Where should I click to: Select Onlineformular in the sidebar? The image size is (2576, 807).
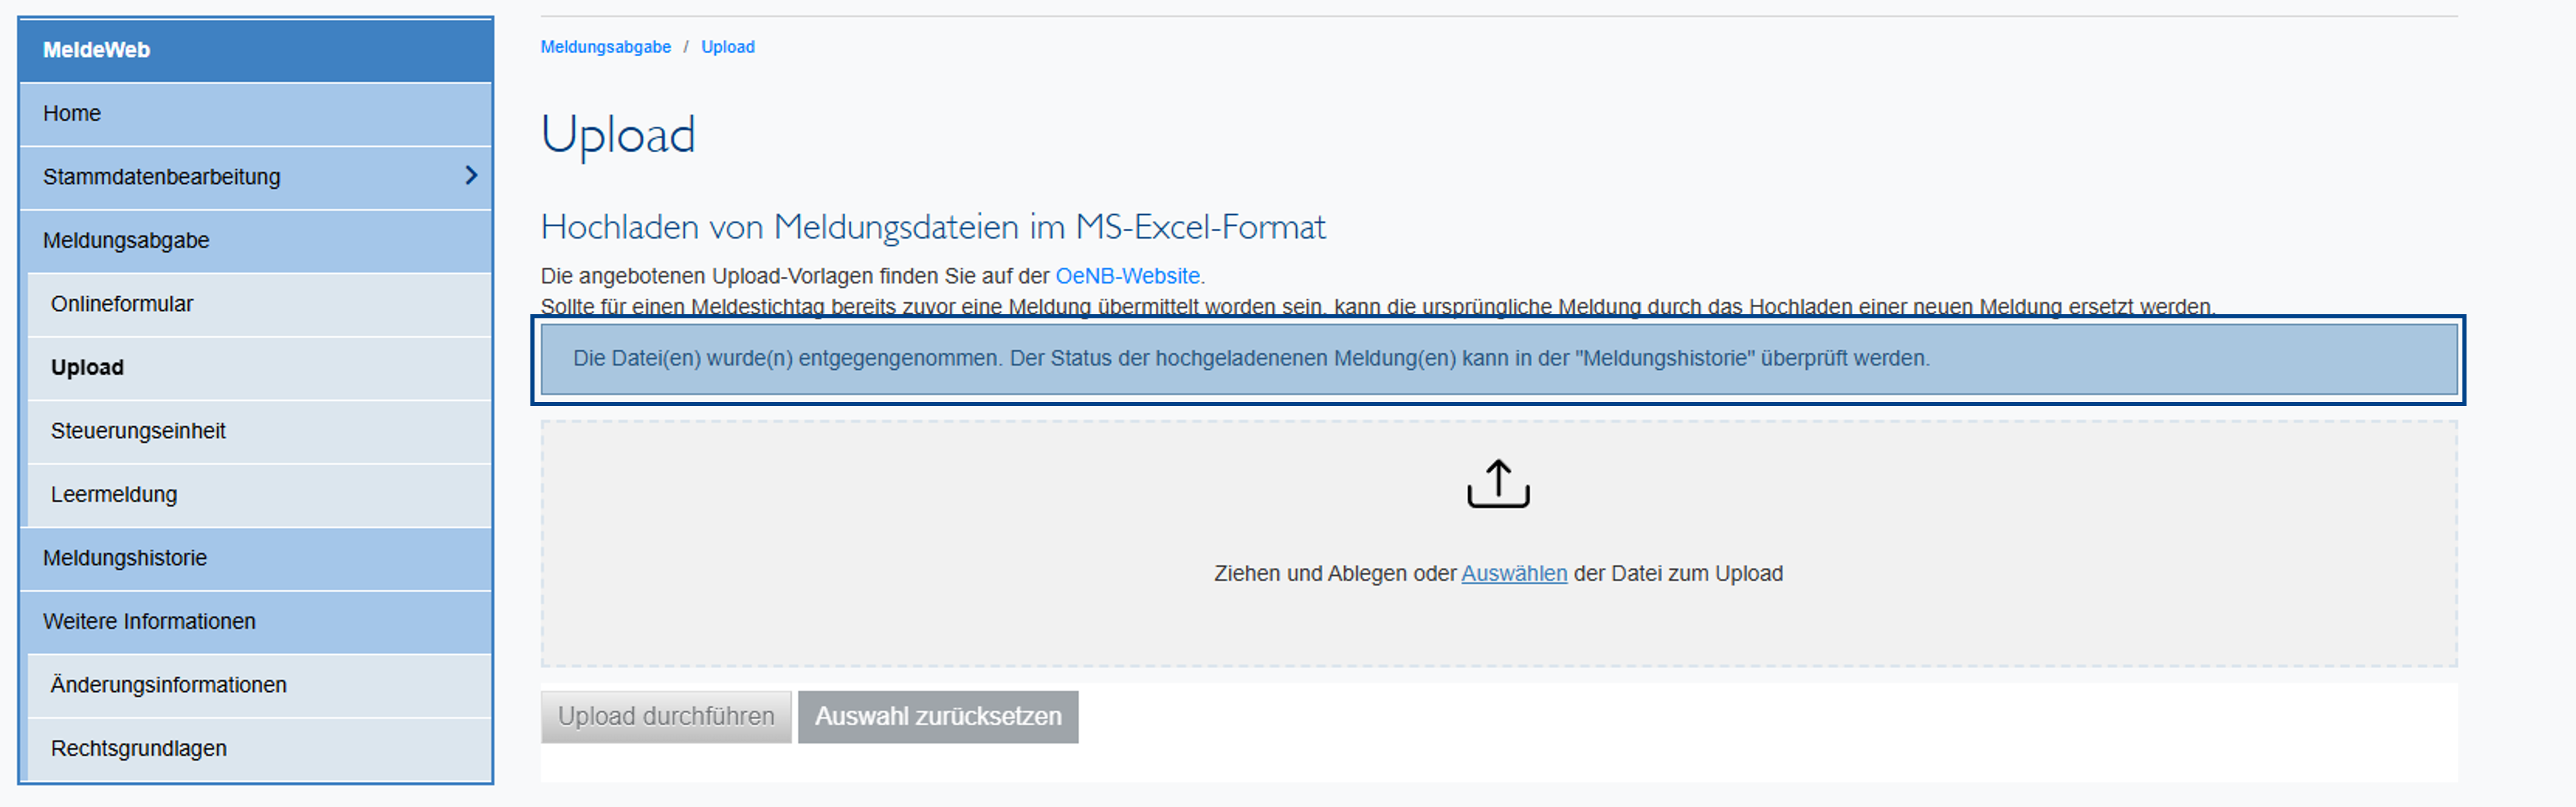[x=122, y=304]
